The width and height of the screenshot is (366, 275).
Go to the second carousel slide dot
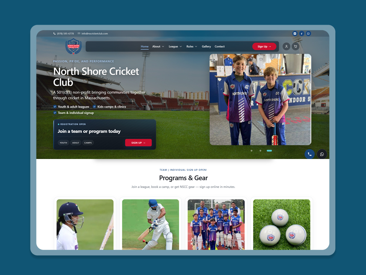(x=260, y=151)
